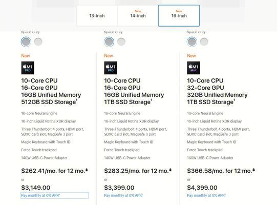This screenshot has width=277, height=205.
Task: Select the Space Grey swatch on the $3,399 model
Action: click(x=109, y=42)
